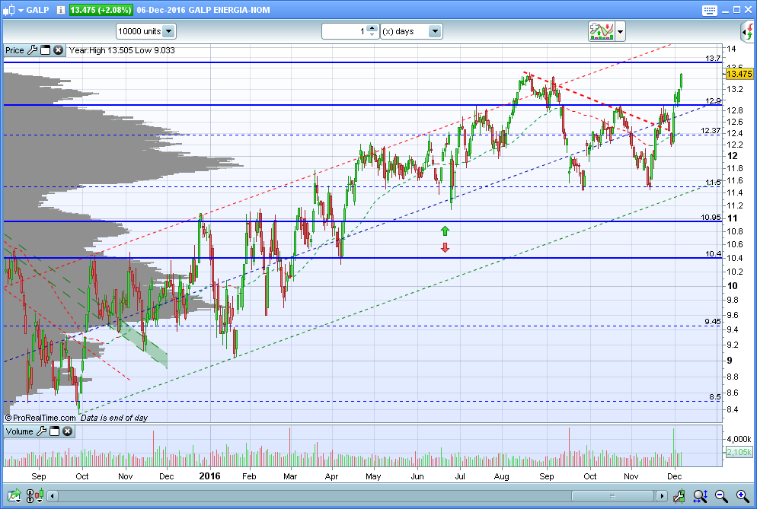Click the 10.4 horizontal line label
Screen dimensions: 757x509
713,254
